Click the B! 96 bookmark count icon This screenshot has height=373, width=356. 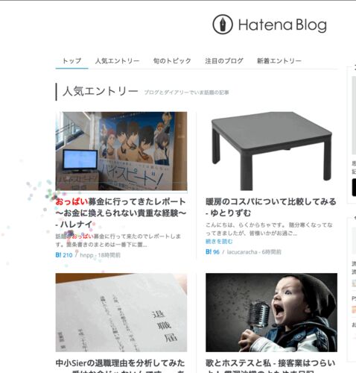pos(212,252)
